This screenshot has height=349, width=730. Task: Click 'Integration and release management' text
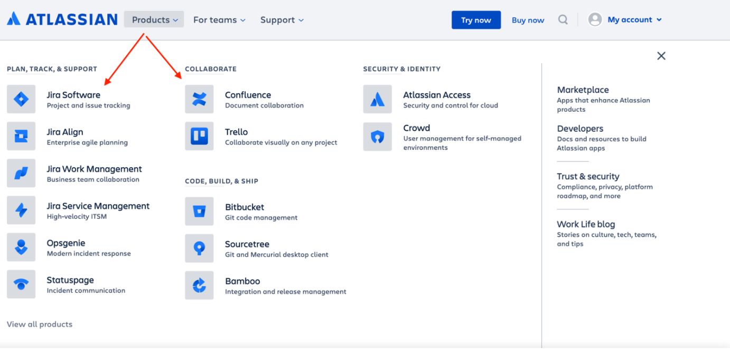click(286, 292)
